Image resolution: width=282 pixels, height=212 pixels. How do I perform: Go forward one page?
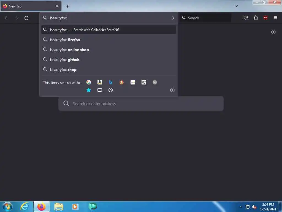click(x=17, y=18)
